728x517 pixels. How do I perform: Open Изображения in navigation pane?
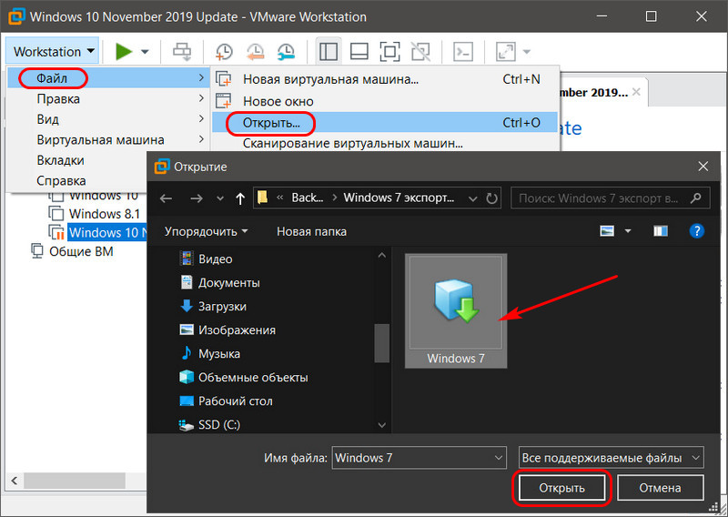[227, 329]
